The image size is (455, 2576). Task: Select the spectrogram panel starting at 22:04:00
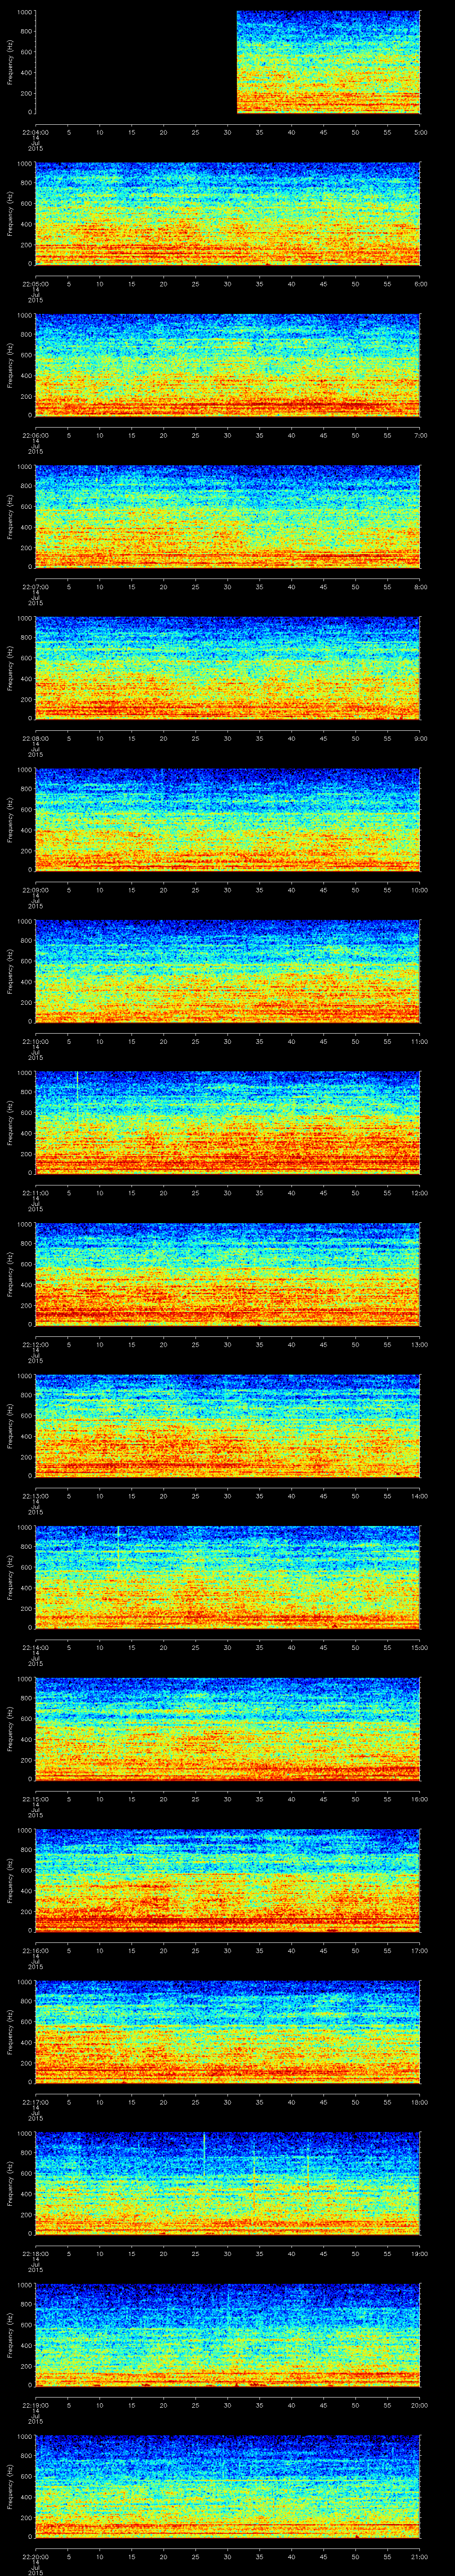(228, 62)
